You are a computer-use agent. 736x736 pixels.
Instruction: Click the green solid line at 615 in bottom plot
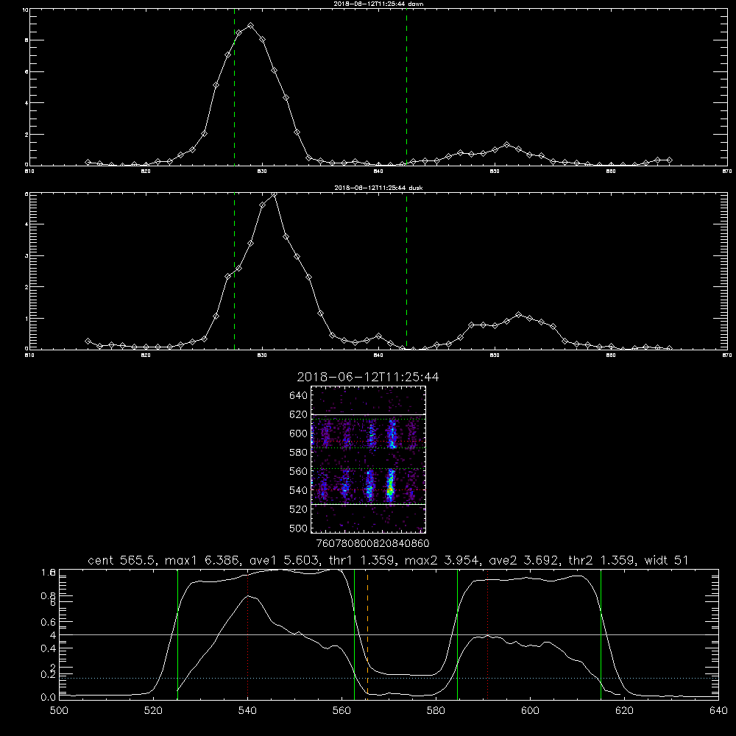point(601,634)
